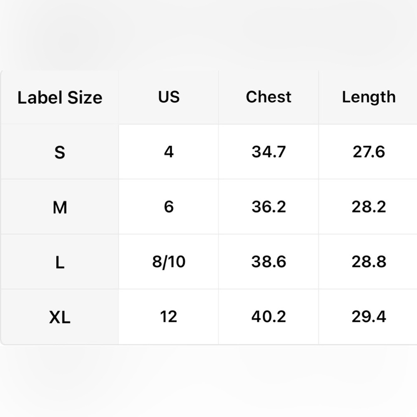Click the 8/10 US size cell
The image size is (417, 417).
pos(168,262)
